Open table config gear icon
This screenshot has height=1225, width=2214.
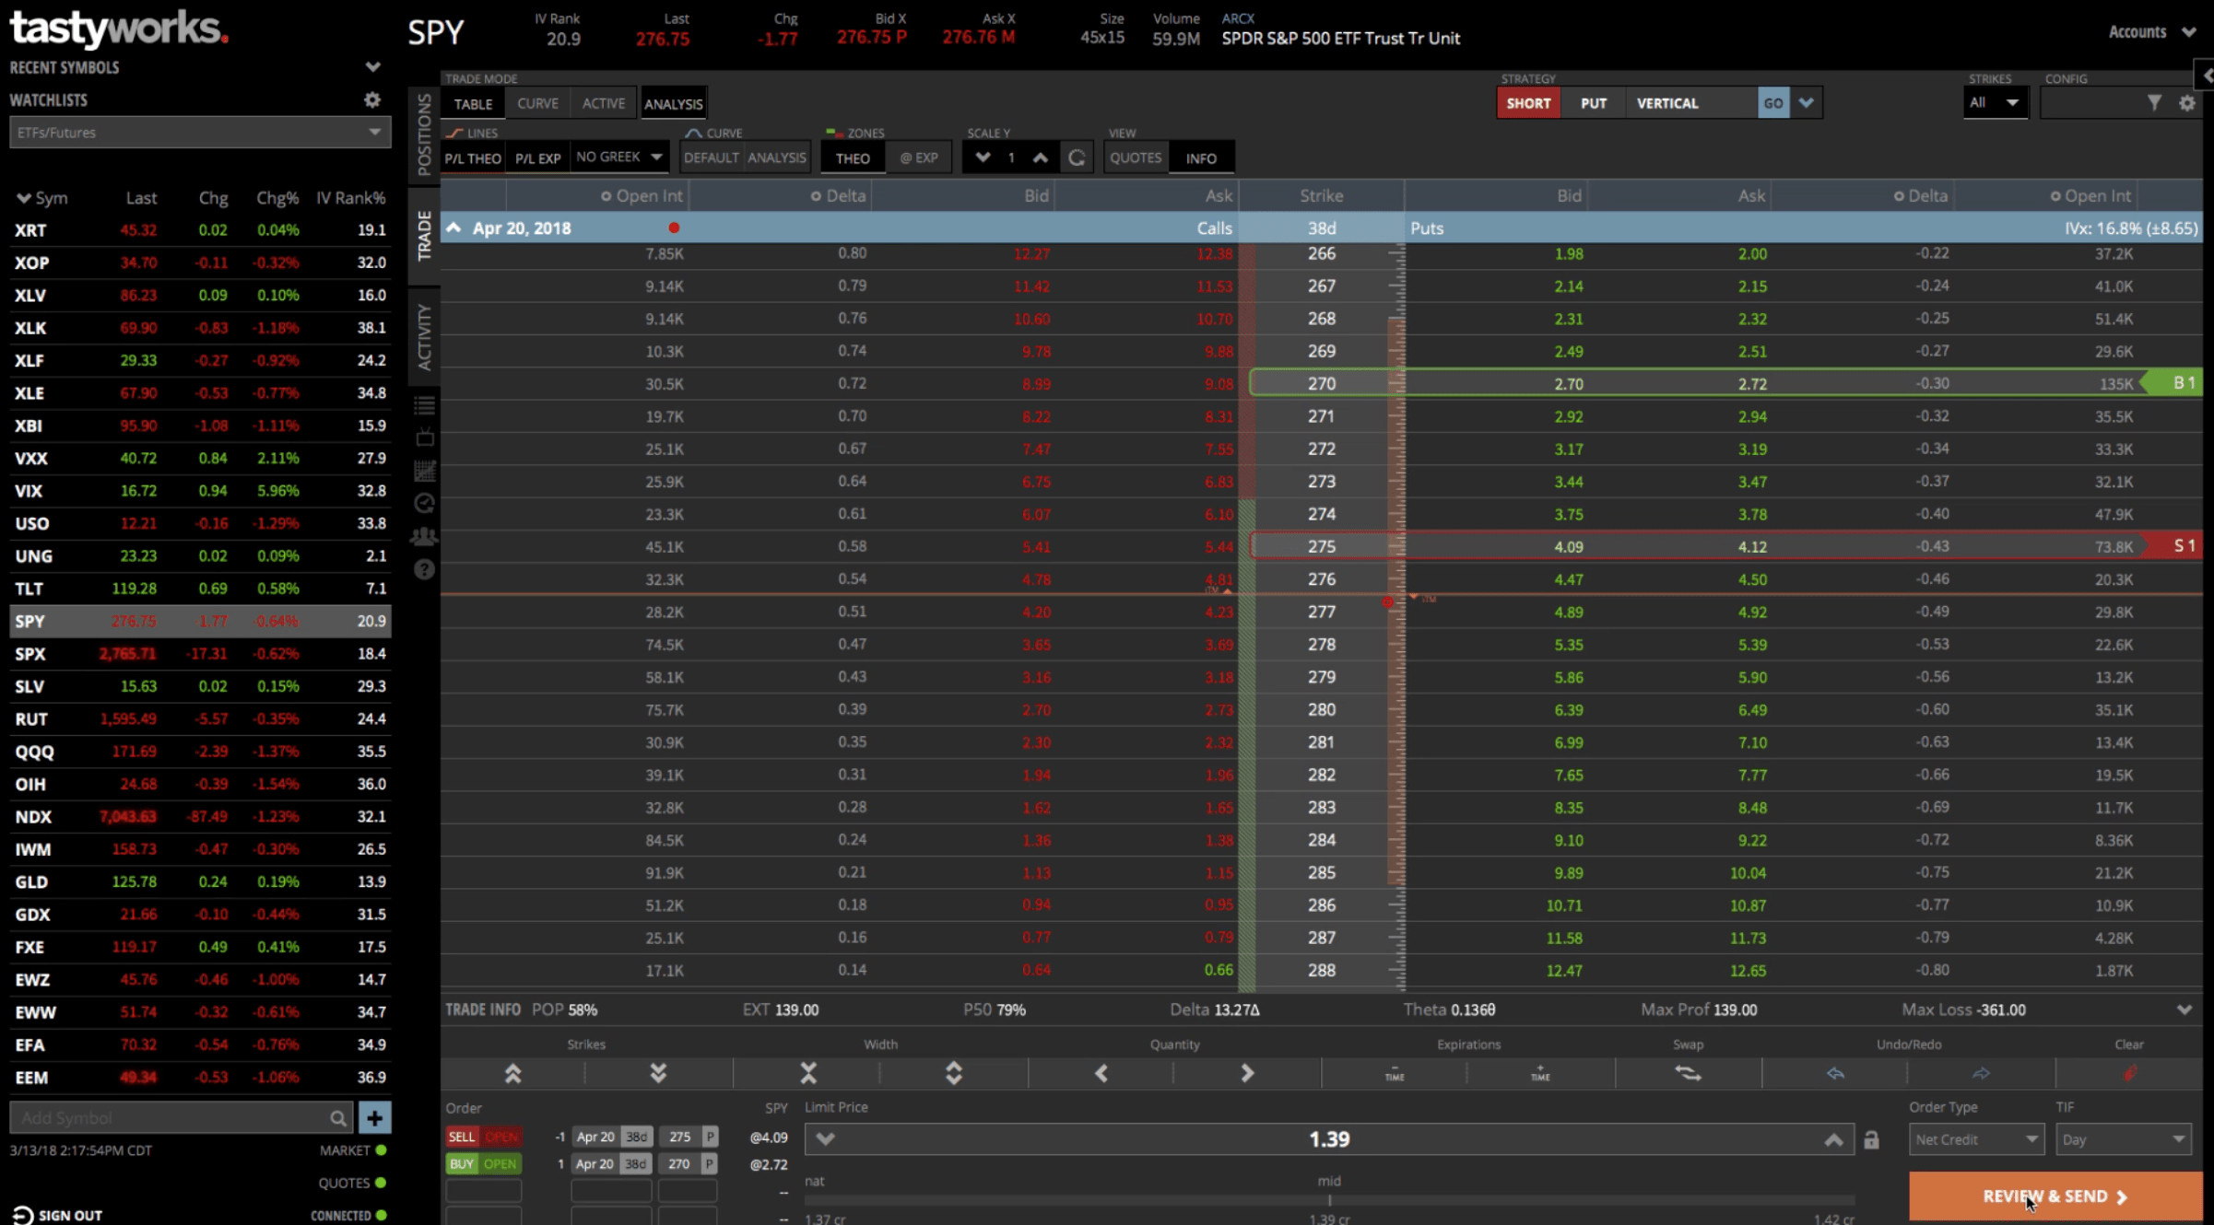(2187, 103)
